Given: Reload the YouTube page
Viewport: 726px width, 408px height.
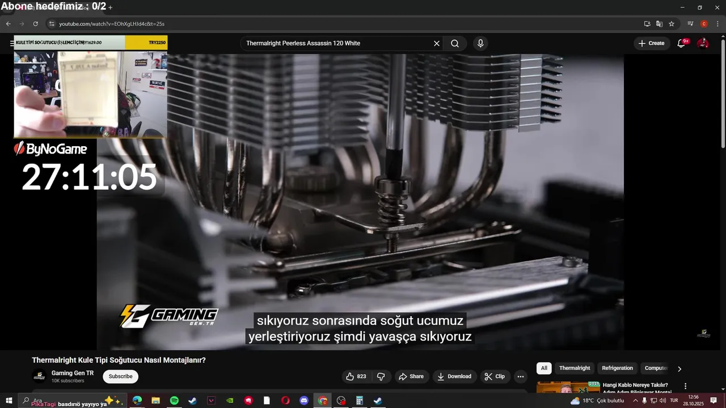Looking at the screenshot, I should click(x=35, y=24).
